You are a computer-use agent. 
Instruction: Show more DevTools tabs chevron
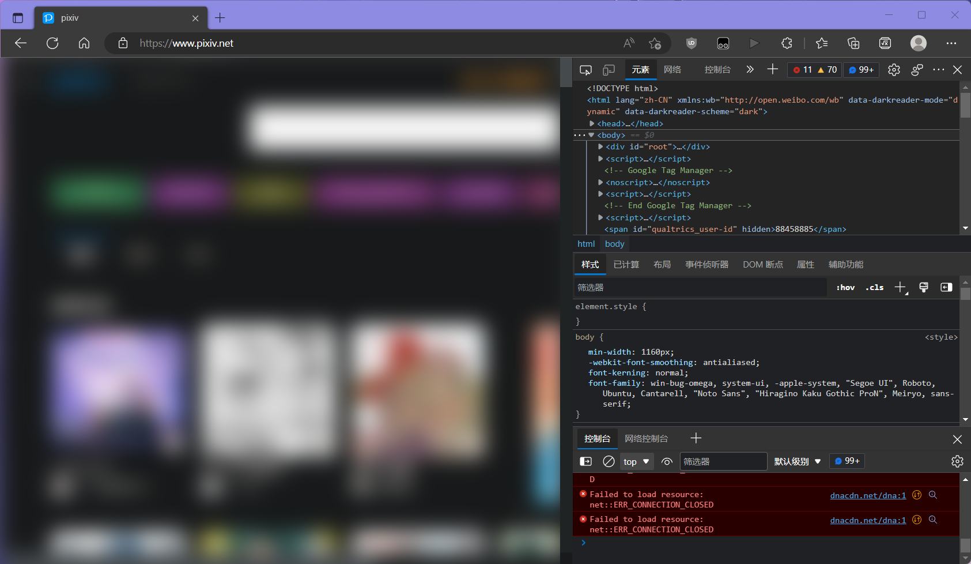750,70
